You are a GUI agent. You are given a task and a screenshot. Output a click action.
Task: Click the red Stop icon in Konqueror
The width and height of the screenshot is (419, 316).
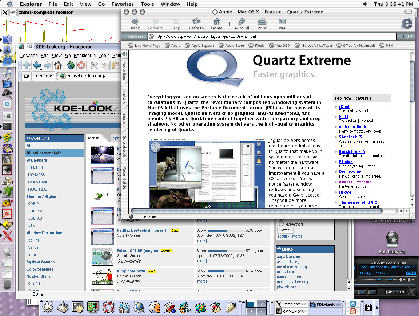pos(81,65)
